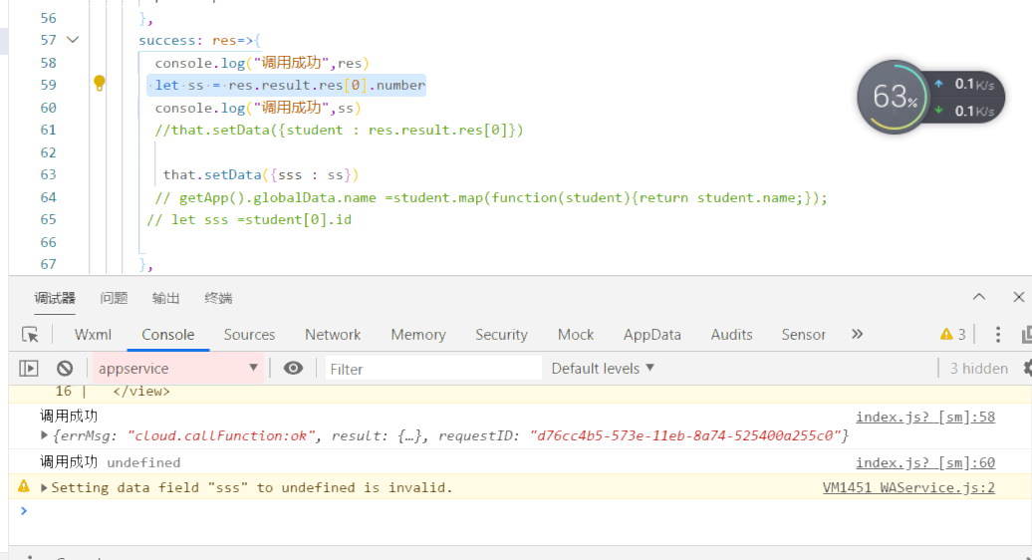Open the Network tab
Image resolution: width=1032 pixels, height=560 pixels.
[333, 335]
